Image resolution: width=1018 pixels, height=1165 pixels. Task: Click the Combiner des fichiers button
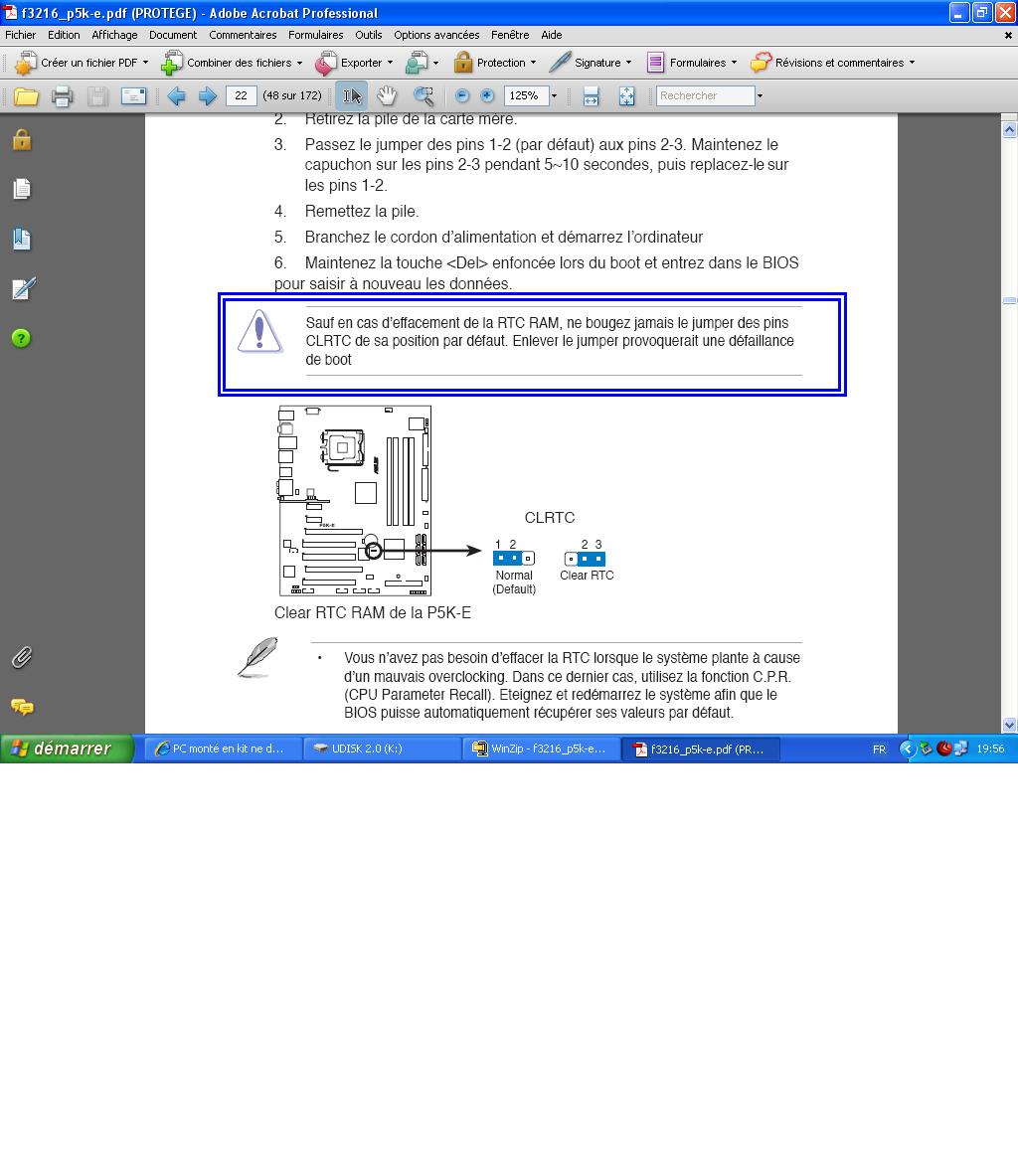pyautogui.click(x=232, y=63)
